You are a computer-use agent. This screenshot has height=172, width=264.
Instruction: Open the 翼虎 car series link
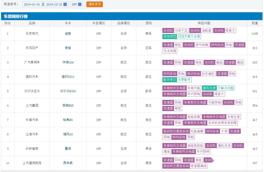[68, 148]
